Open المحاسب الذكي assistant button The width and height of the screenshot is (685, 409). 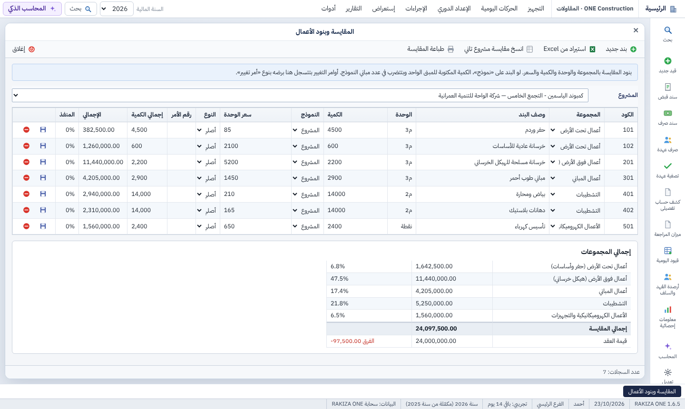coord(32,9)
